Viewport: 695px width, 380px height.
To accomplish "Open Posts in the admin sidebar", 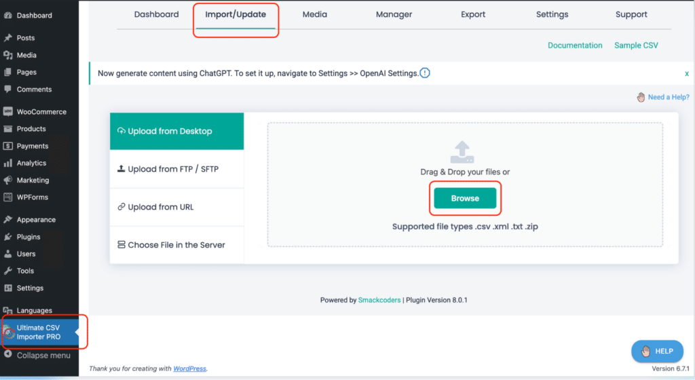I will coord(26,37).
